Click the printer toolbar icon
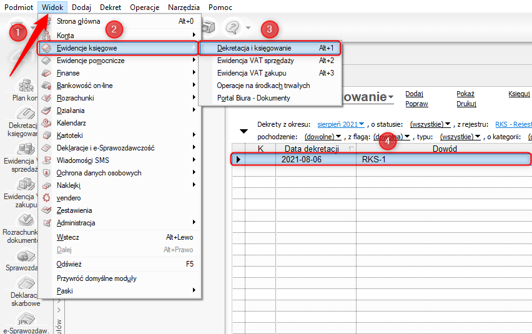The height and width of the screenshot is (334, 532). (209, 27)
